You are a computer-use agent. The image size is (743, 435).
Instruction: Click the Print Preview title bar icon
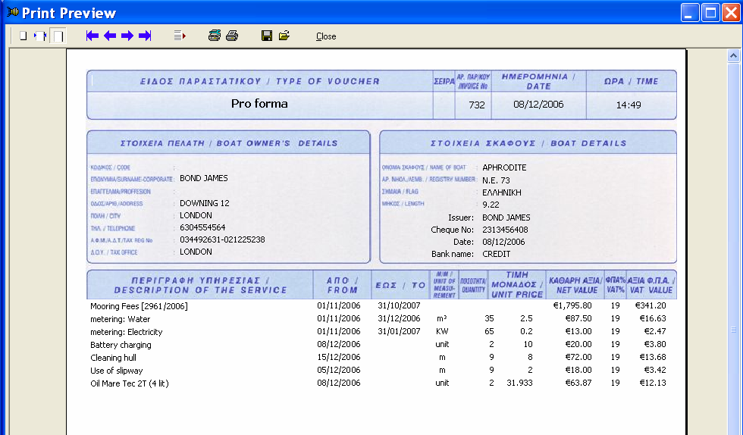(x=13, y=12)
